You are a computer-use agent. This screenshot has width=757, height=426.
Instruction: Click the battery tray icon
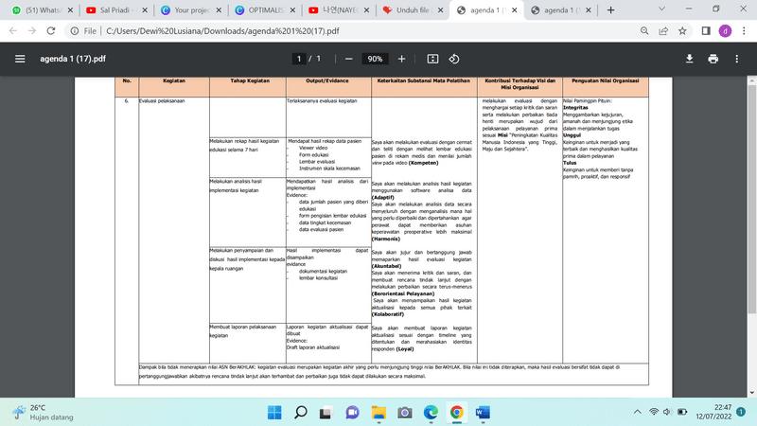pos(682,412)
